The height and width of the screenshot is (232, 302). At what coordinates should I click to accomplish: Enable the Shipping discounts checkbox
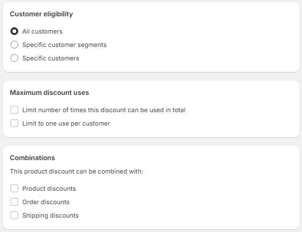[14, 216]
